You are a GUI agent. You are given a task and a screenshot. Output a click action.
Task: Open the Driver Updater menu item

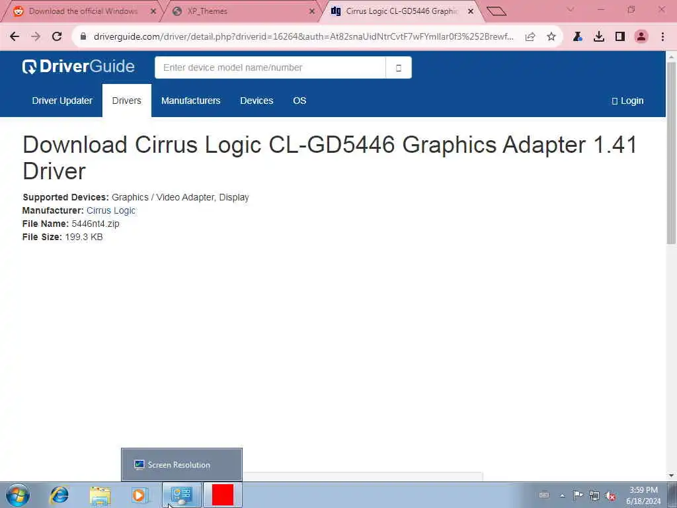[x=62, y=101]
